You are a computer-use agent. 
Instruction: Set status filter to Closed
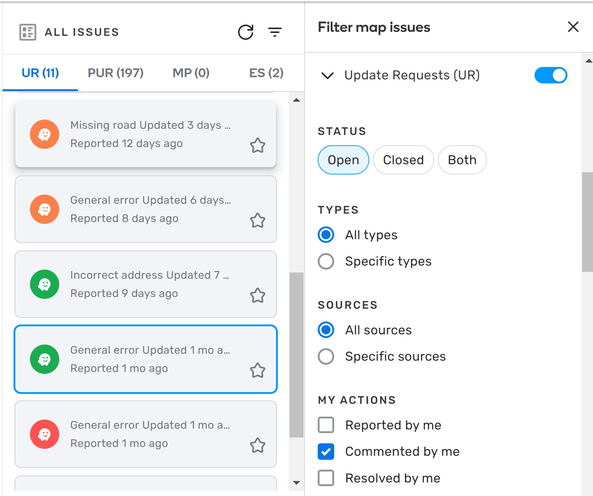(x=403, y=160)
